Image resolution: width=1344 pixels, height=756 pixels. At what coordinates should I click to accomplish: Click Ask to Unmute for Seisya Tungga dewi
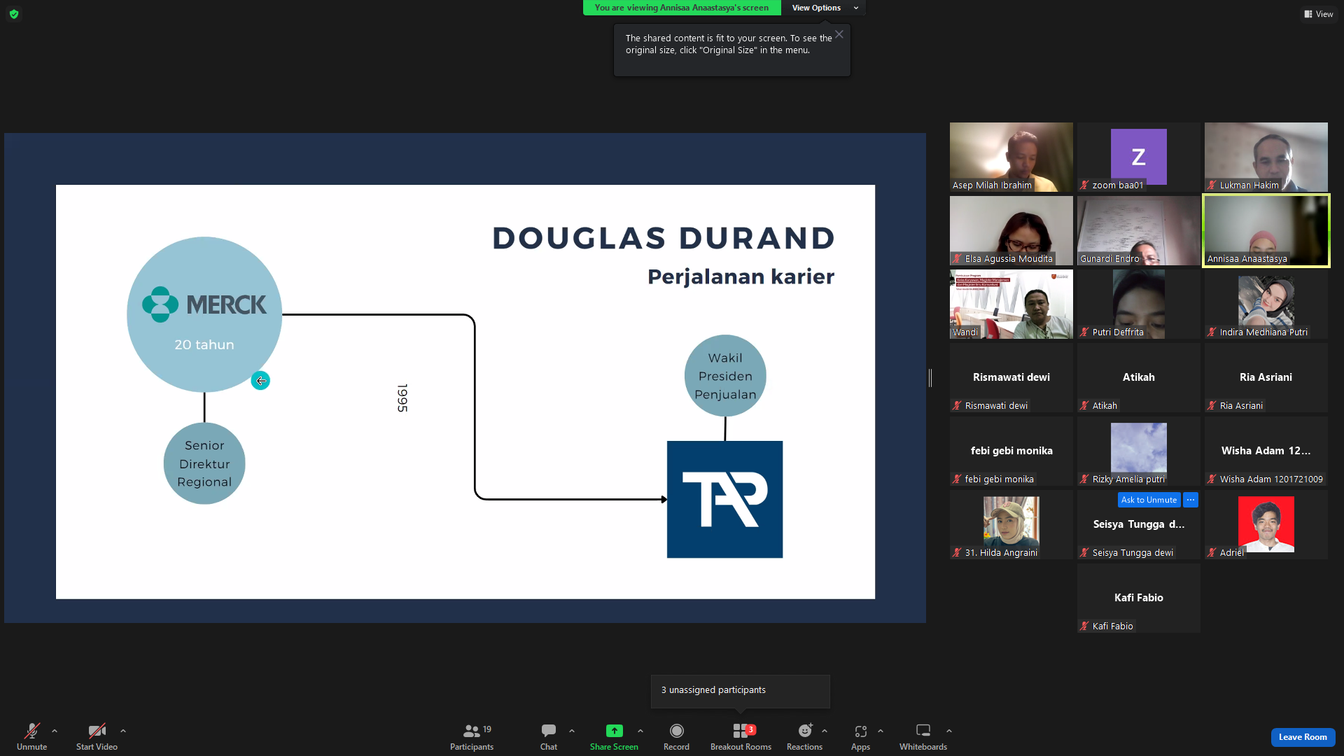tap(1149, 500)
